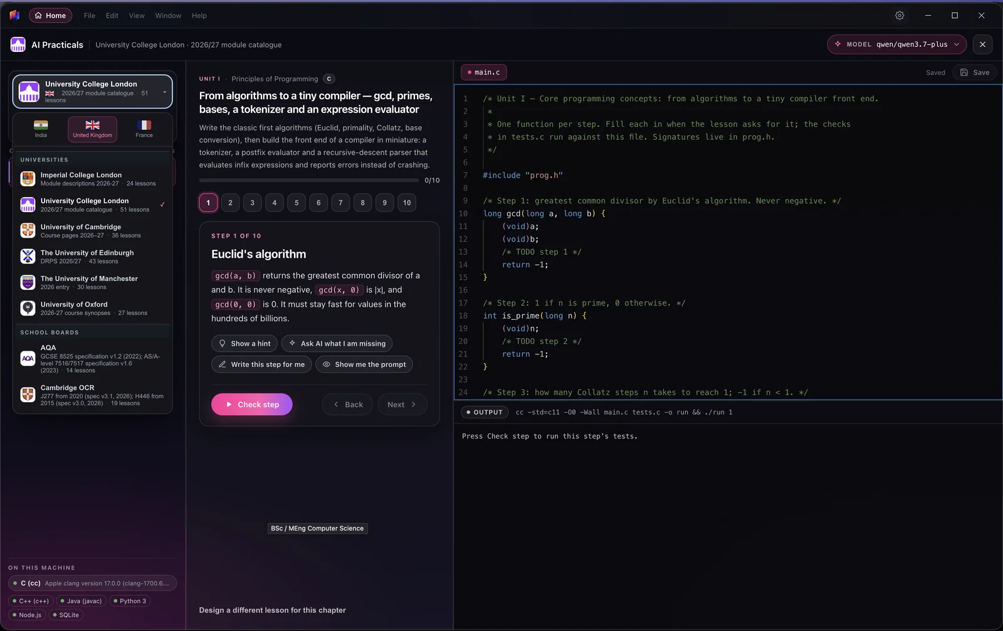Select the France flag icon
The width and height of the screenshot is (1003, 631).
144,125
